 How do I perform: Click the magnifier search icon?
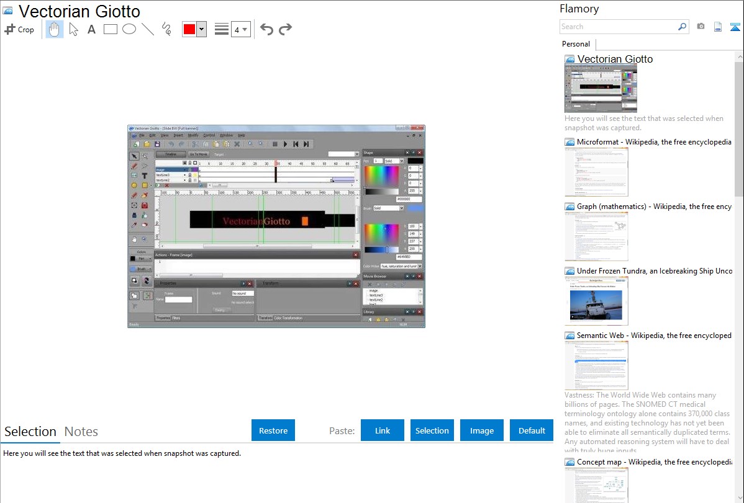pos(683,27)
